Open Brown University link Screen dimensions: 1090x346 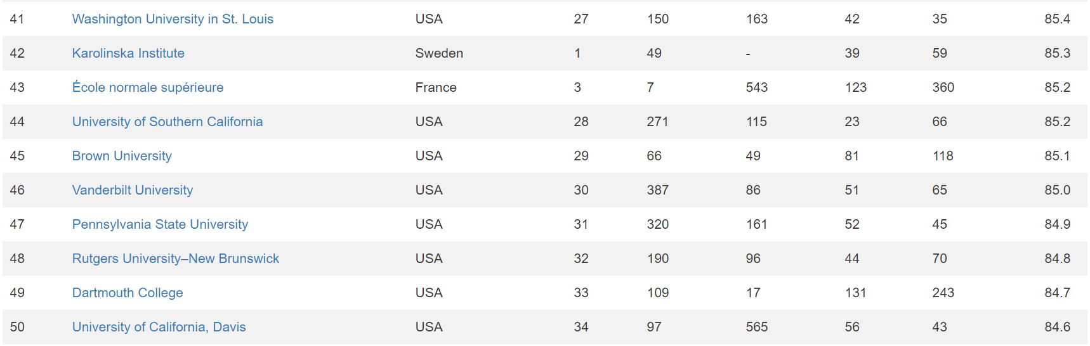point(122,156)
